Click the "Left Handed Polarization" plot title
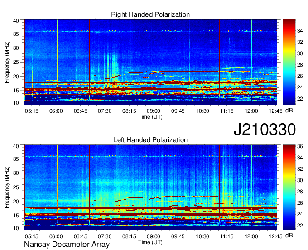The height and width of the screenshot is (250, 308). pyautogui.click(x=150, y=140)
